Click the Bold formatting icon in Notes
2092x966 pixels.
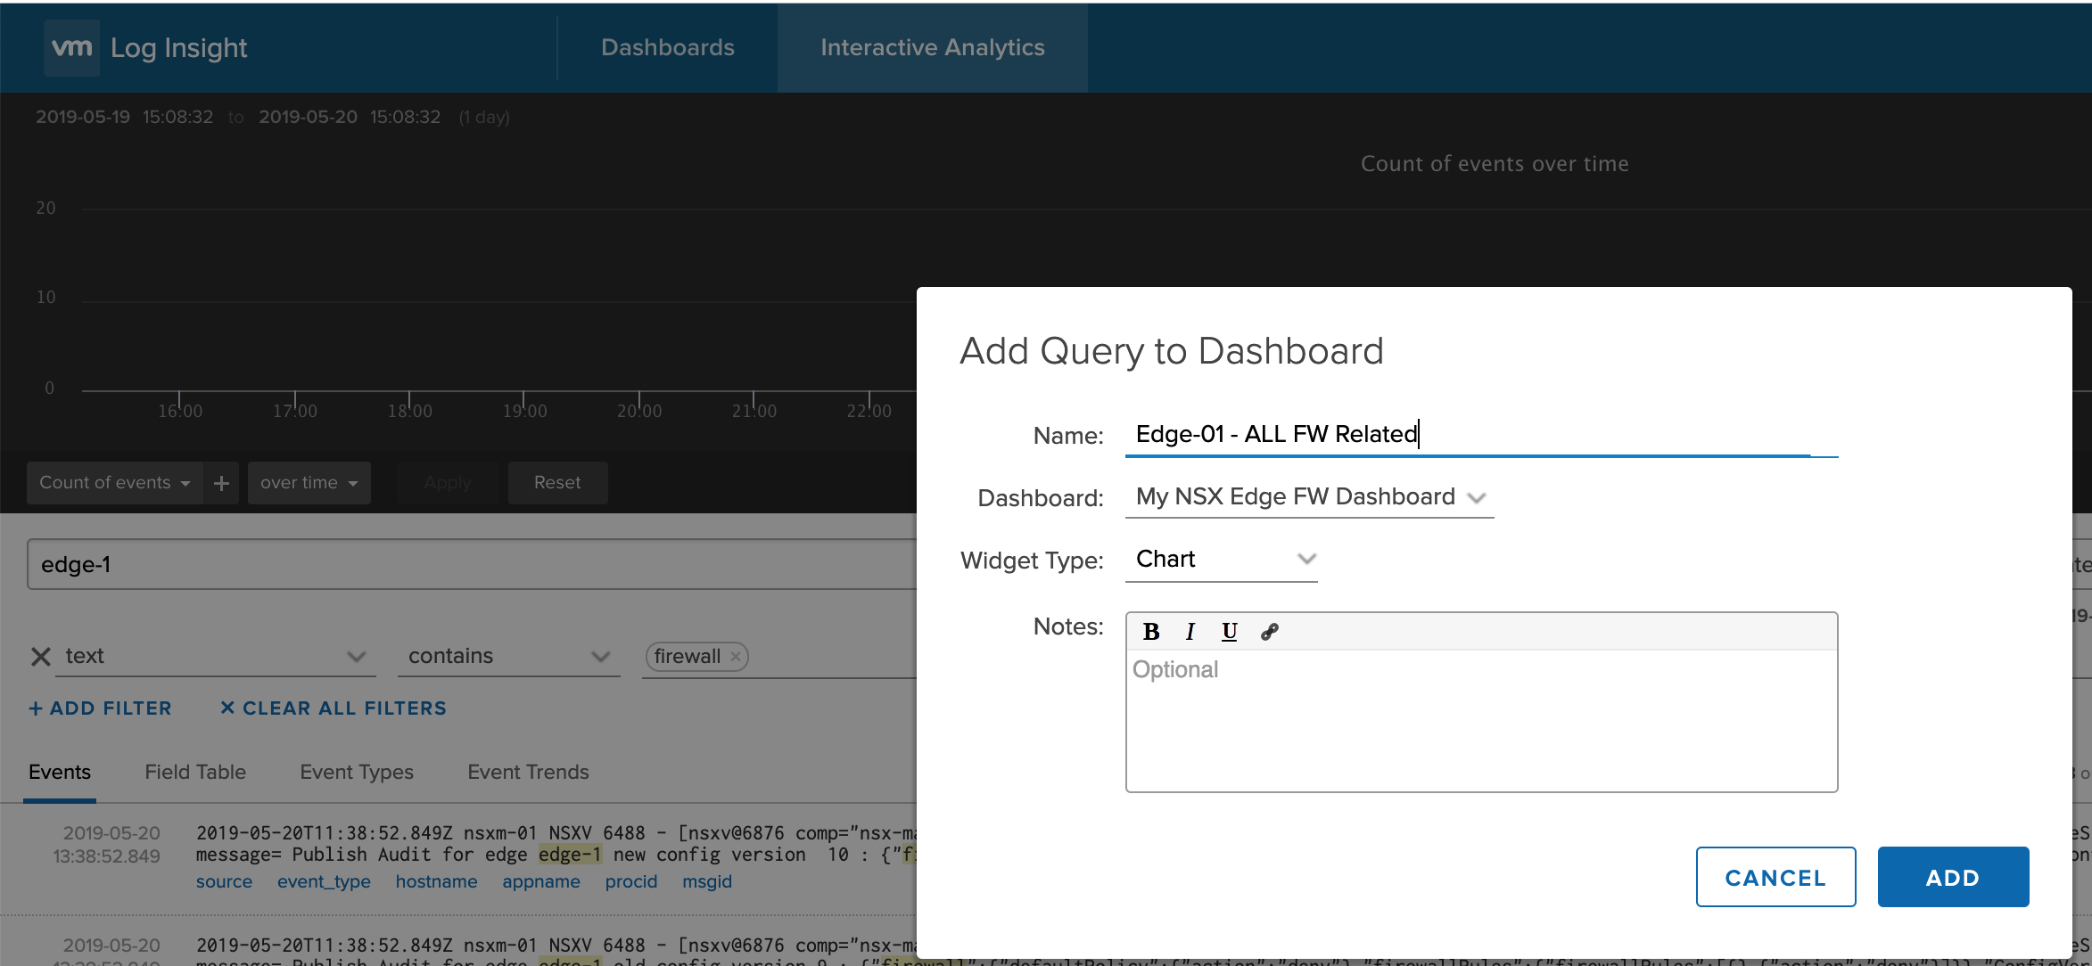(1151, 632)
